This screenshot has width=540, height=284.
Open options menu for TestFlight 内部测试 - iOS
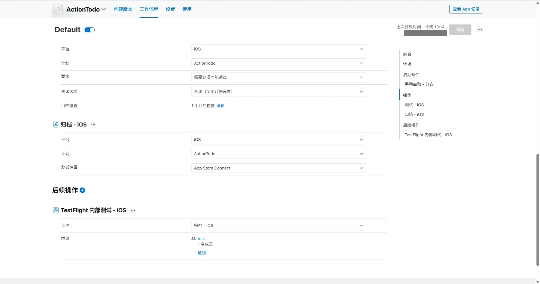[x=133, y=210]
